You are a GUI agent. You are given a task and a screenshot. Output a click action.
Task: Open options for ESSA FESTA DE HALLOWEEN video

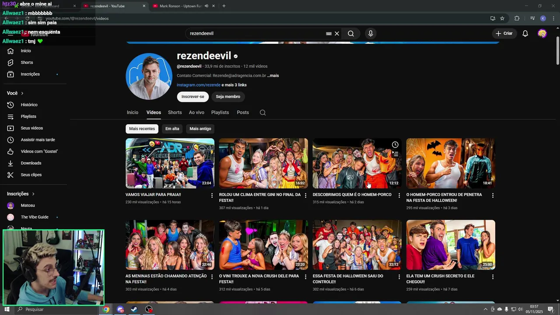[399, 277]
